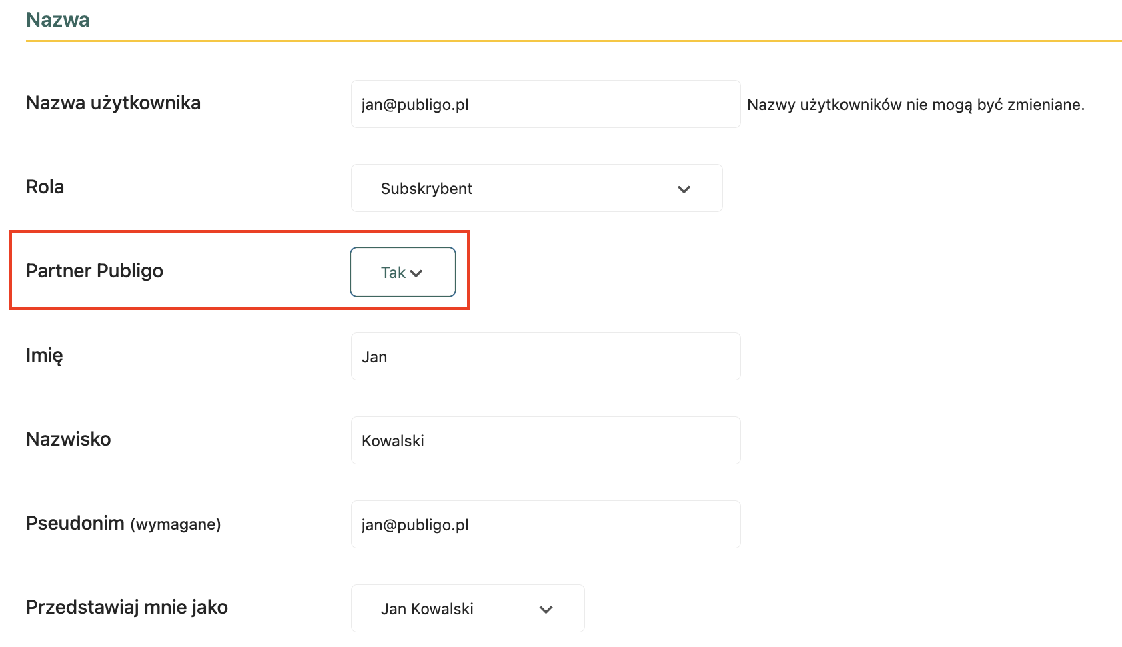Open the Rola dropdown showing Subskrybent
The image size is (1122, 647).
(x=536, y=189)
